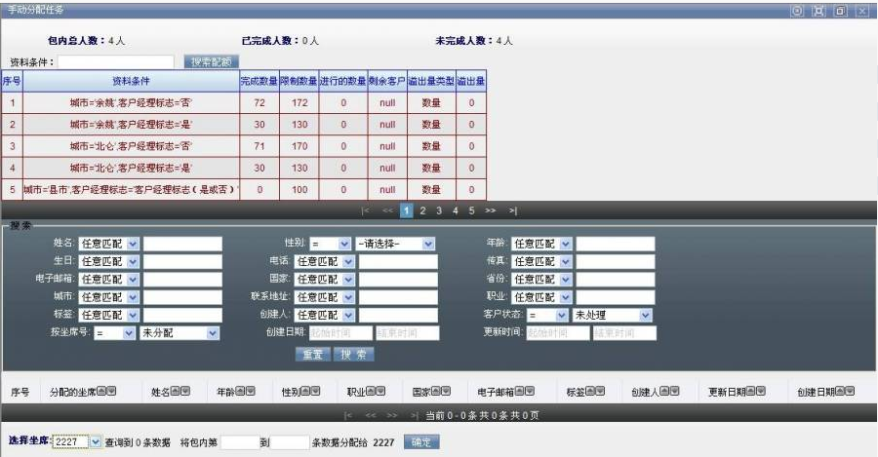Image resolution: width=878 pixels, height=457 pixels.
Task: Confirm assignment with the 确定 button
Action: click(x=419, y=442)
